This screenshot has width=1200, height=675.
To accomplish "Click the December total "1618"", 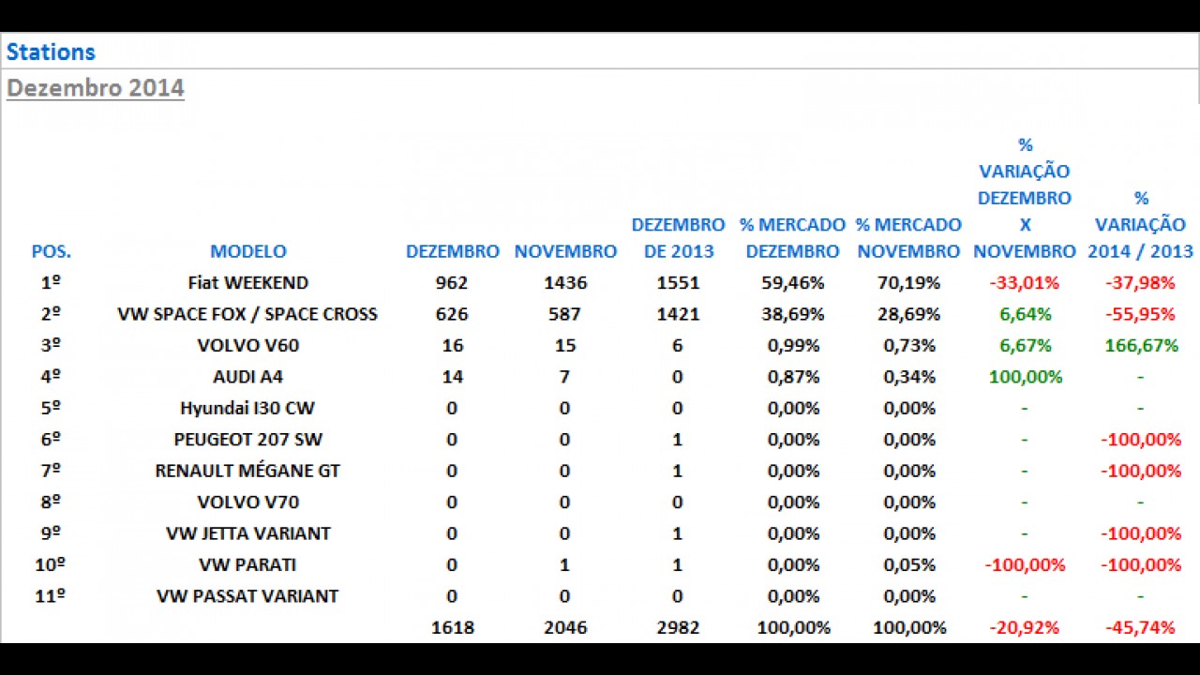I will tap(452, 627).
